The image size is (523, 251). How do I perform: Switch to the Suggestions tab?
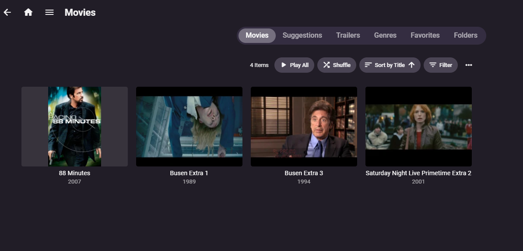[302, 35]
